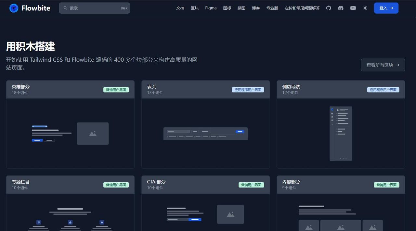Open the 表头 block preview image
Viewport: 416px width, 231px height.
click(x=205, y=133)
